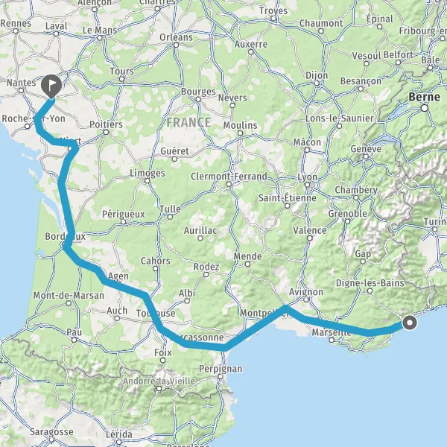Click the Berne city dot

coord(425,108)
